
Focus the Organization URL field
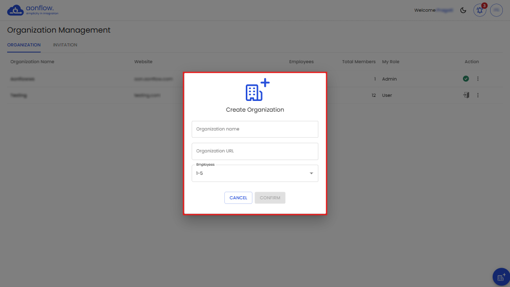(254, 151)
